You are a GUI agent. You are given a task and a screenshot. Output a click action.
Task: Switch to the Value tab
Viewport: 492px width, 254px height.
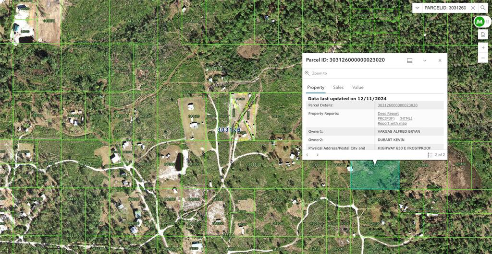coord(357,87)
